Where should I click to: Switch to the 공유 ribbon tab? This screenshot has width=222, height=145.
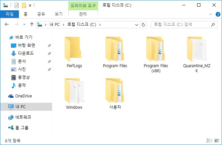41,14
